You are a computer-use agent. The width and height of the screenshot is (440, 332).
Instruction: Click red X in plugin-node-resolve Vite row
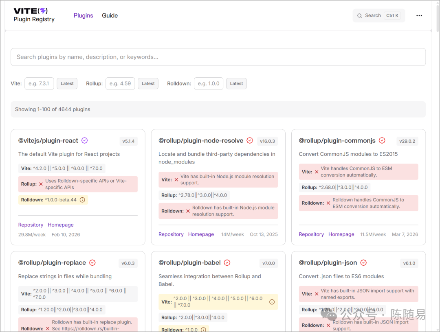click(x=176, y=179)
